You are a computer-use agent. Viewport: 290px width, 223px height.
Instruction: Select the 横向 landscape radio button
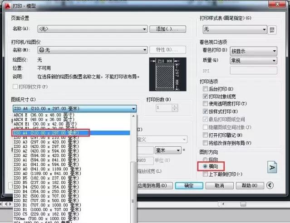(x=205, y=166)
